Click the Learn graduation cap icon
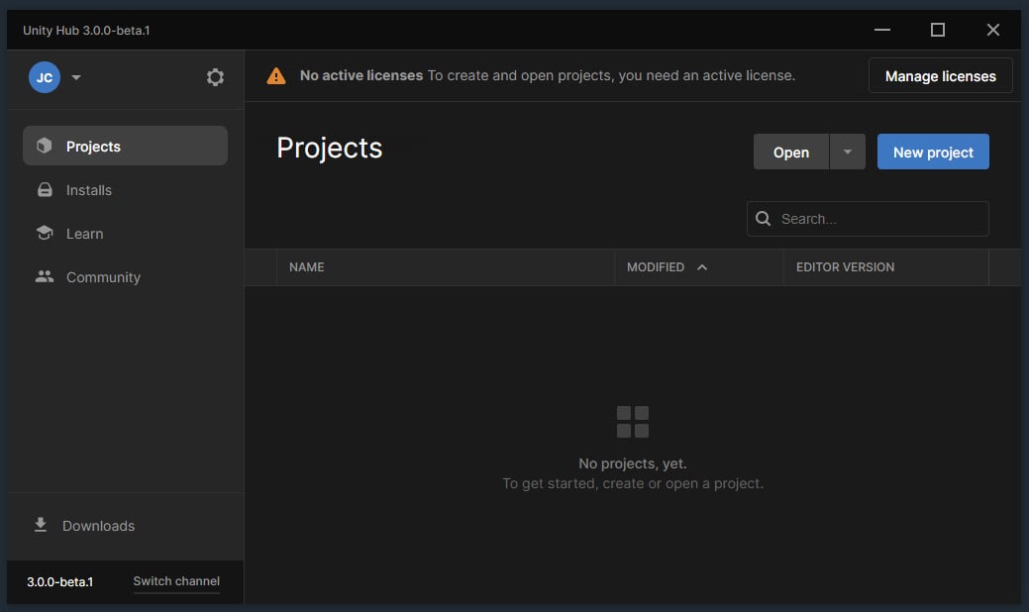Image resolution: width=1029 pixels, height=612 pixels. [x=45, y=233]
